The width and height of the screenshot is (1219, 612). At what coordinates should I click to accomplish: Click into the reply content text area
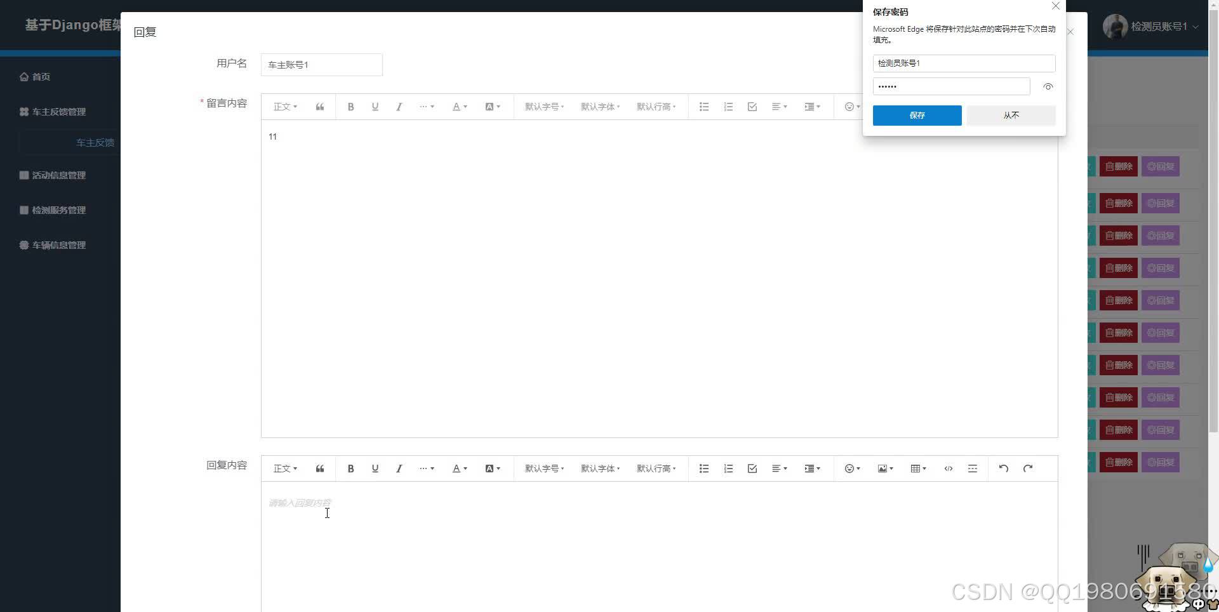point(659,546)
